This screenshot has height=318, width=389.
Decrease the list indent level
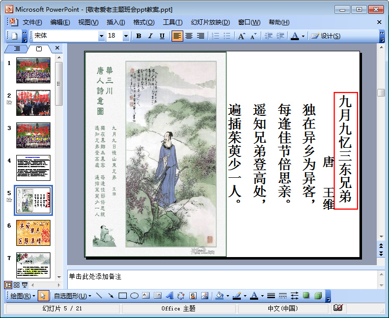[x=268, y=36]
